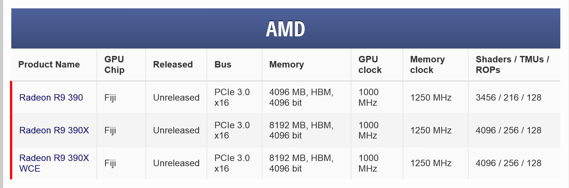Click the Released column header
Screen dimensions: 569x188
173,65
